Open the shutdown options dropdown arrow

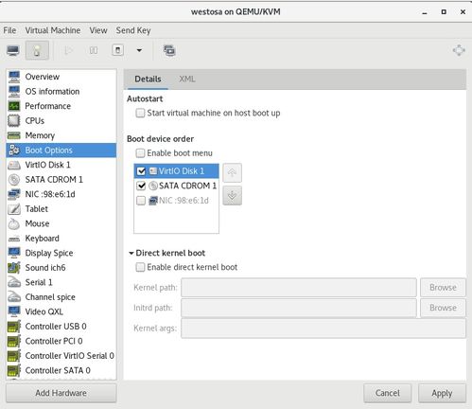point(139,50)
